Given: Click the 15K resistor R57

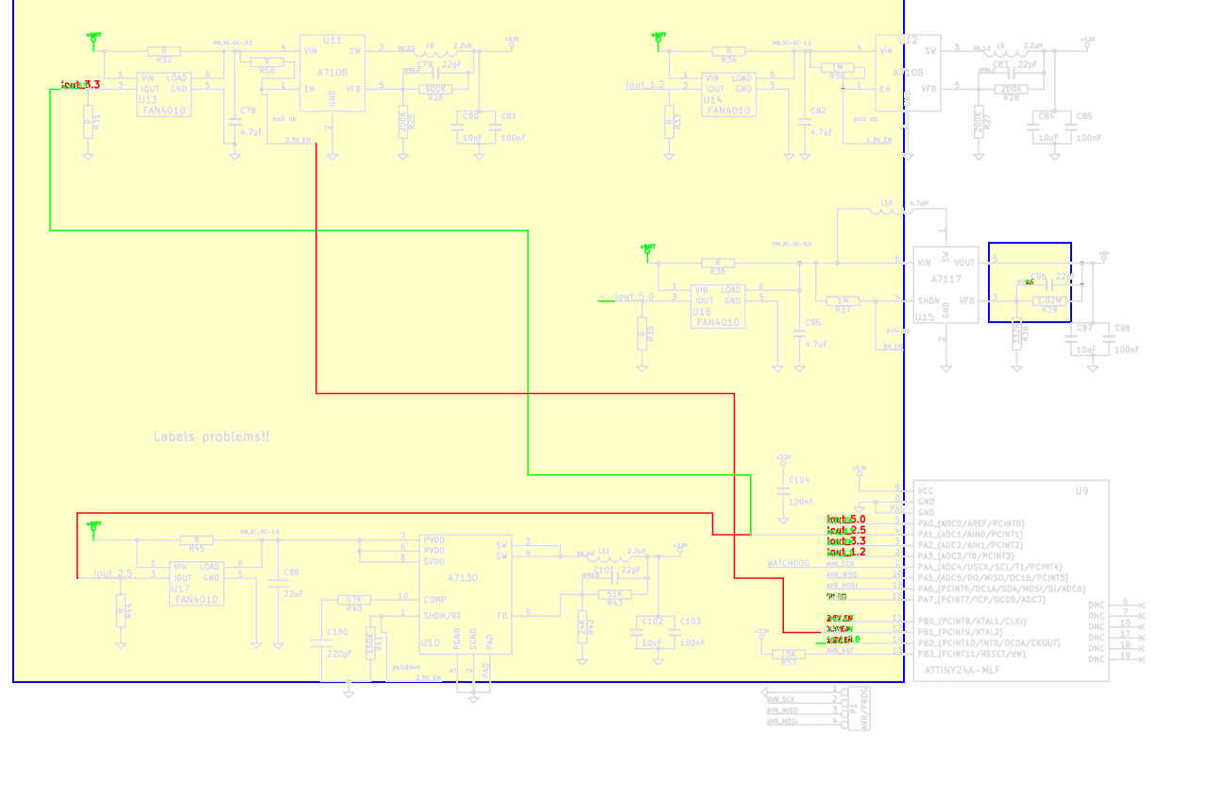Looking at the screenshot, I should coord(788,654).
